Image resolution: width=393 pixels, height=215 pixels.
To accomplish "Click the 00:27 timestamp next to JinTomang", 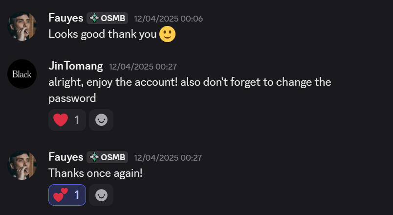I will pos(143,67).
